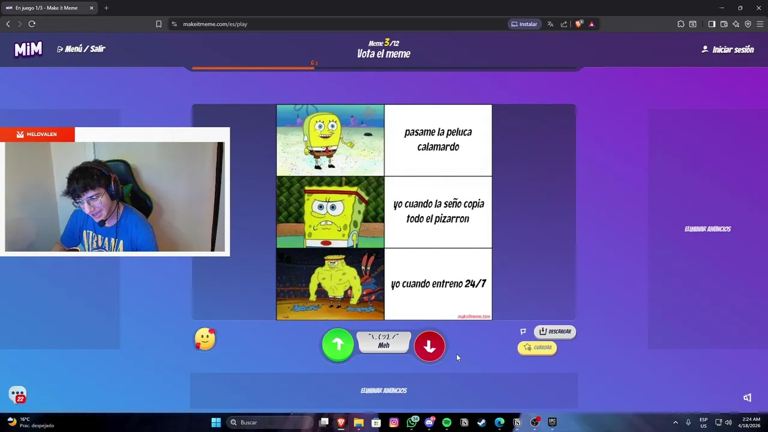This screenshot has width=768, height=432.
Task: Click Eliminar anuncios below the vote buttons
Action: tap(384, 391)
